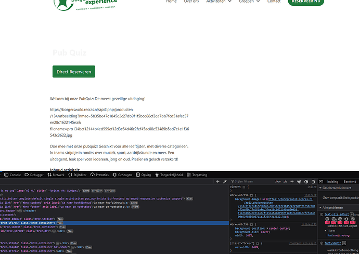
Task: Toggle print media simulation page icon
Action: pos(313,181)
